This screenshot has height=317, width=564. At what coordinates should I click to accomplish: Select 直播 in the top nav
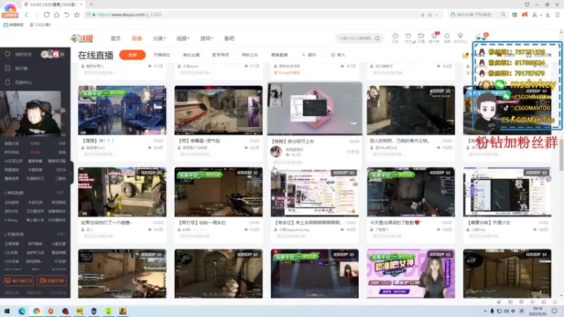click(x=137, y=39)
